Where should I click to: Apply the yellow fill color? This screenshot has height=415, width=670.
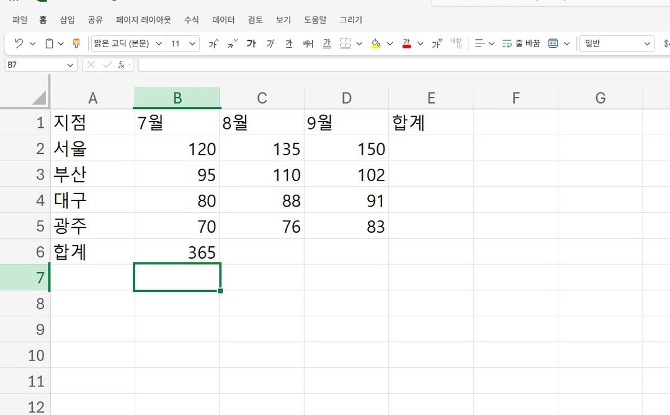click(x=376, y=43)
